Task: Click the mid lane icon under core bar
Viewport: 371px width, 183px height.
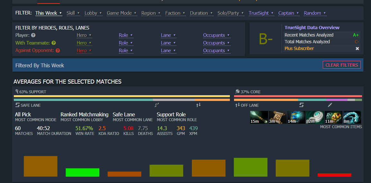Action: tap(330, 105)
